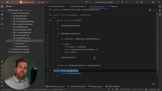Expand Scratches and Consoles
162x91 pixels.
tap(7, 52)
